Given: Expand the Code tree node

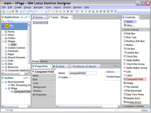Looking at the screenshot, I should [x=3, y=61].
